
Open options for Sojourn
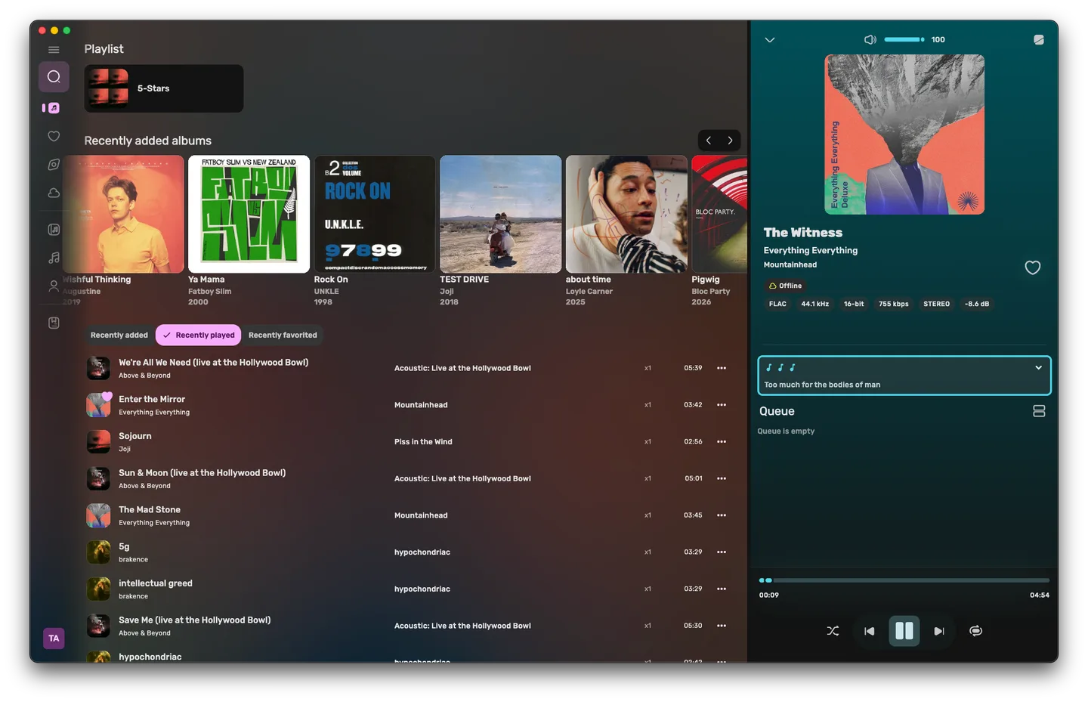tap(722, 442)
